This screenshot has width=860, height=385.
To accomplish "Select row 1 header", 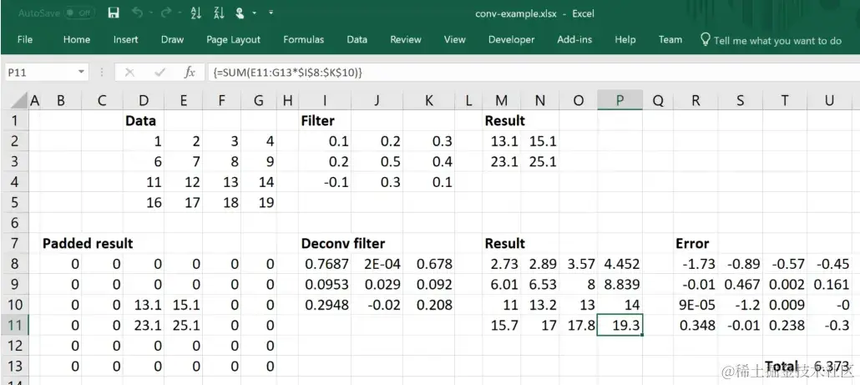I will (15, 120).
